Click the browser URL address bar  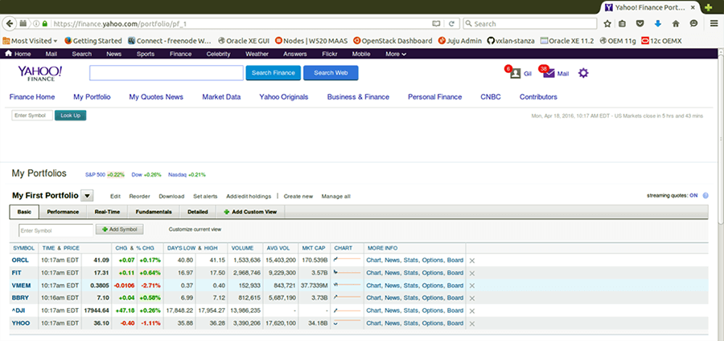click(x=240, y=23)
